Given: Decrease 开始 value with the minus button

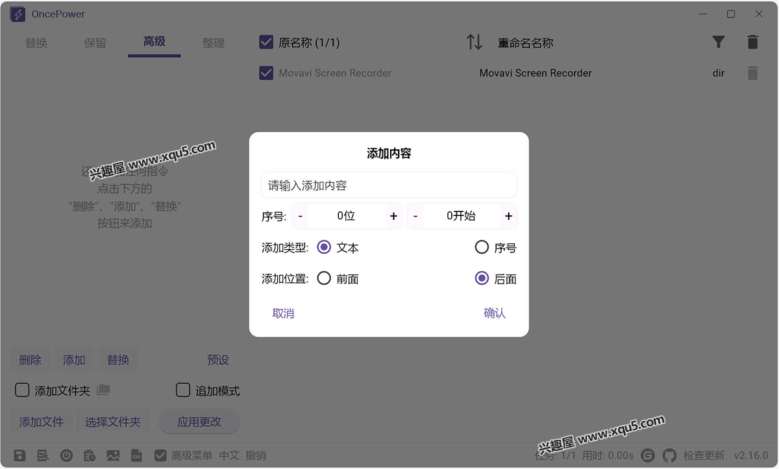Looking at the screenshot, I should pos(415,216).
